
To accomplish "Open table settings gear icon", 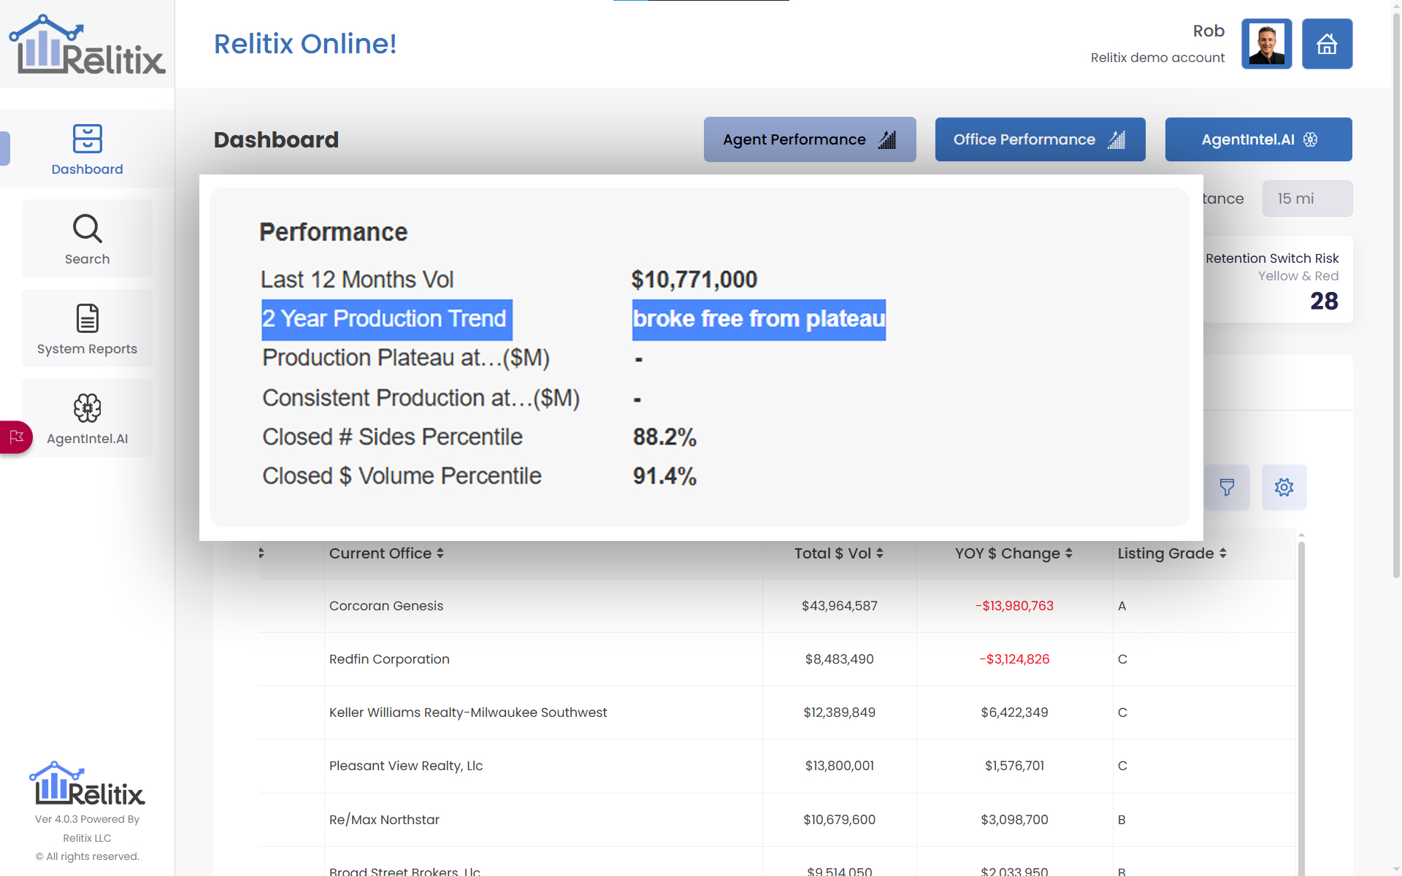I will [1284, 487].
